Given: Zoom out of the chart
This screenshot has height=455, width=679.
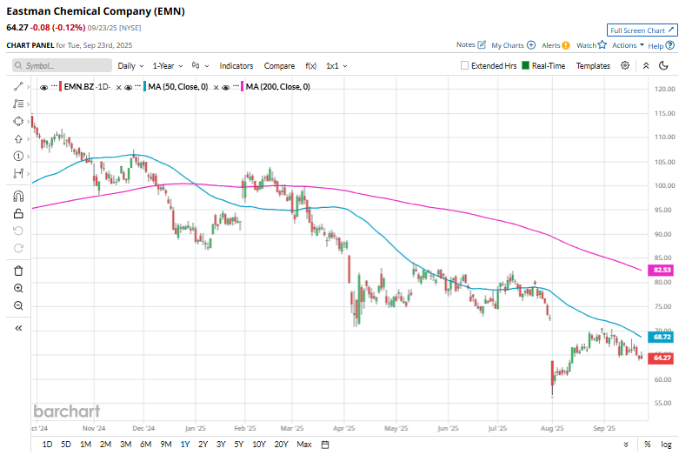Looking at the screenshot, I should pyautogui.click(x=18, y=305).
